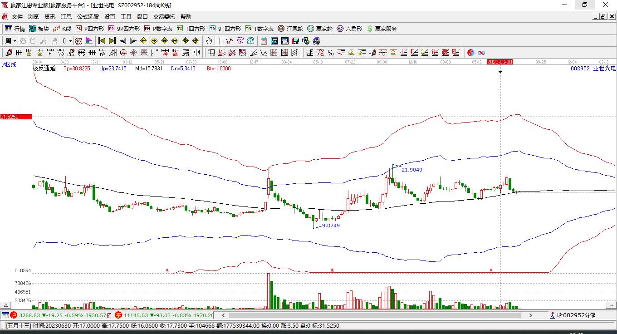Click the colored flag chart icon
The image size is (617, 334).
coord(89,41)
